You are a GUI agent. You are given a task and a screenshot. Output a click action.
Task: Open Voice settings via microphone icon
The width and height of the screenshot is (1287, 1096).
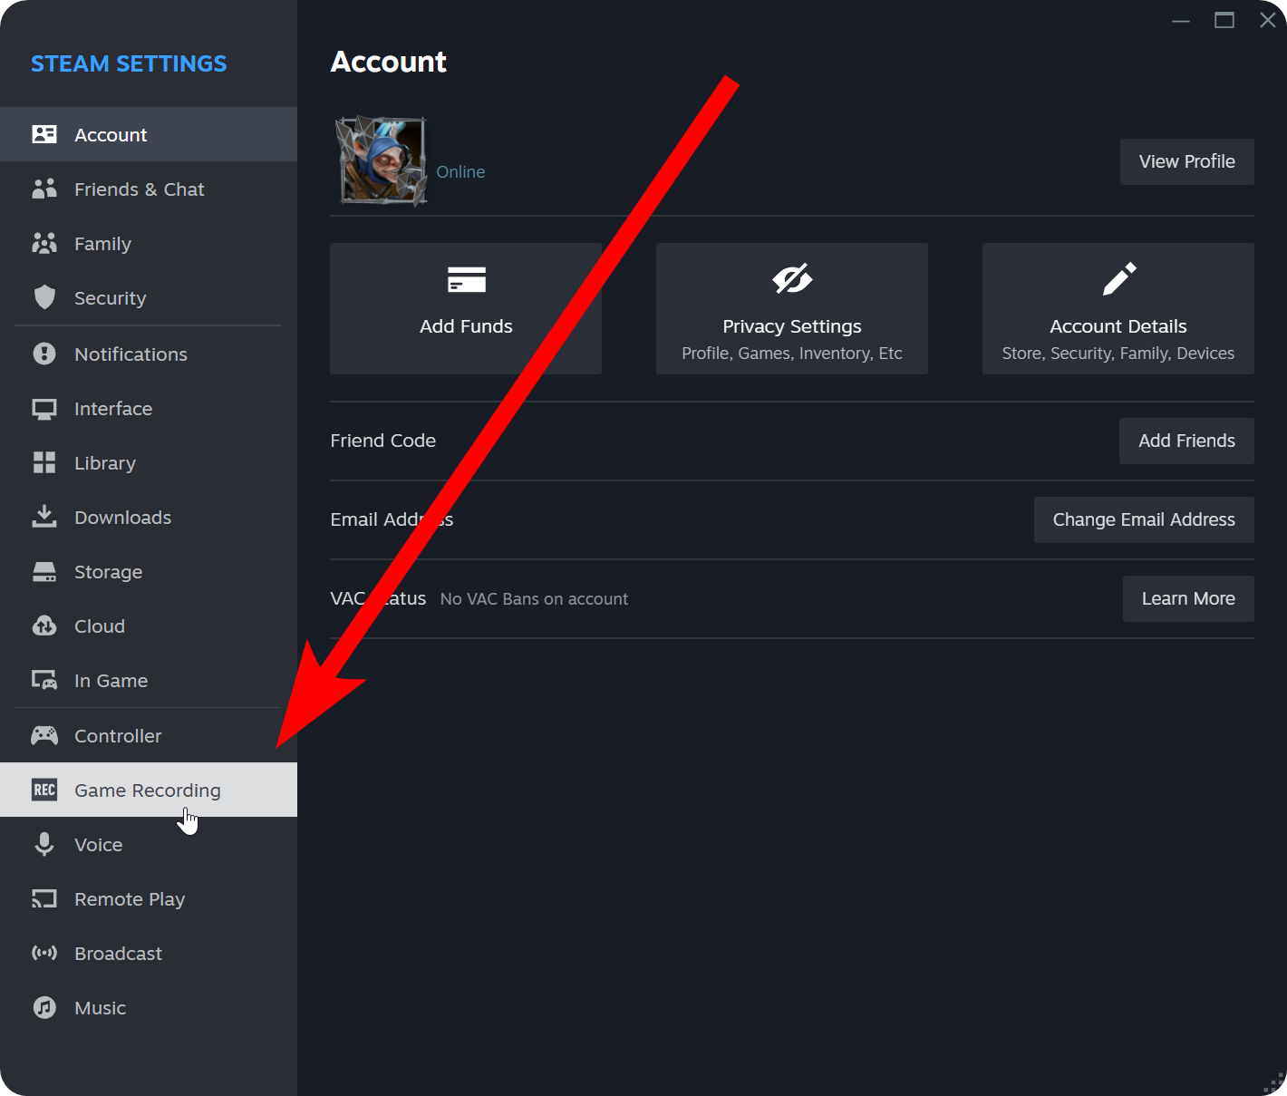(44, 844)
